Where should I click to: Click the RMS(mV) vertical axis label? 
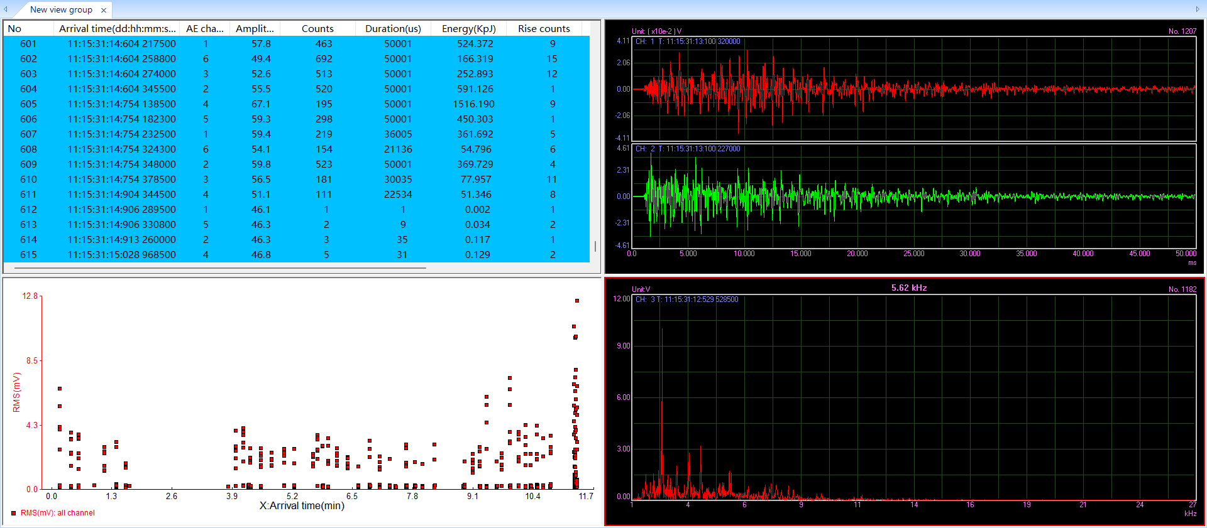tap(16, 392)
